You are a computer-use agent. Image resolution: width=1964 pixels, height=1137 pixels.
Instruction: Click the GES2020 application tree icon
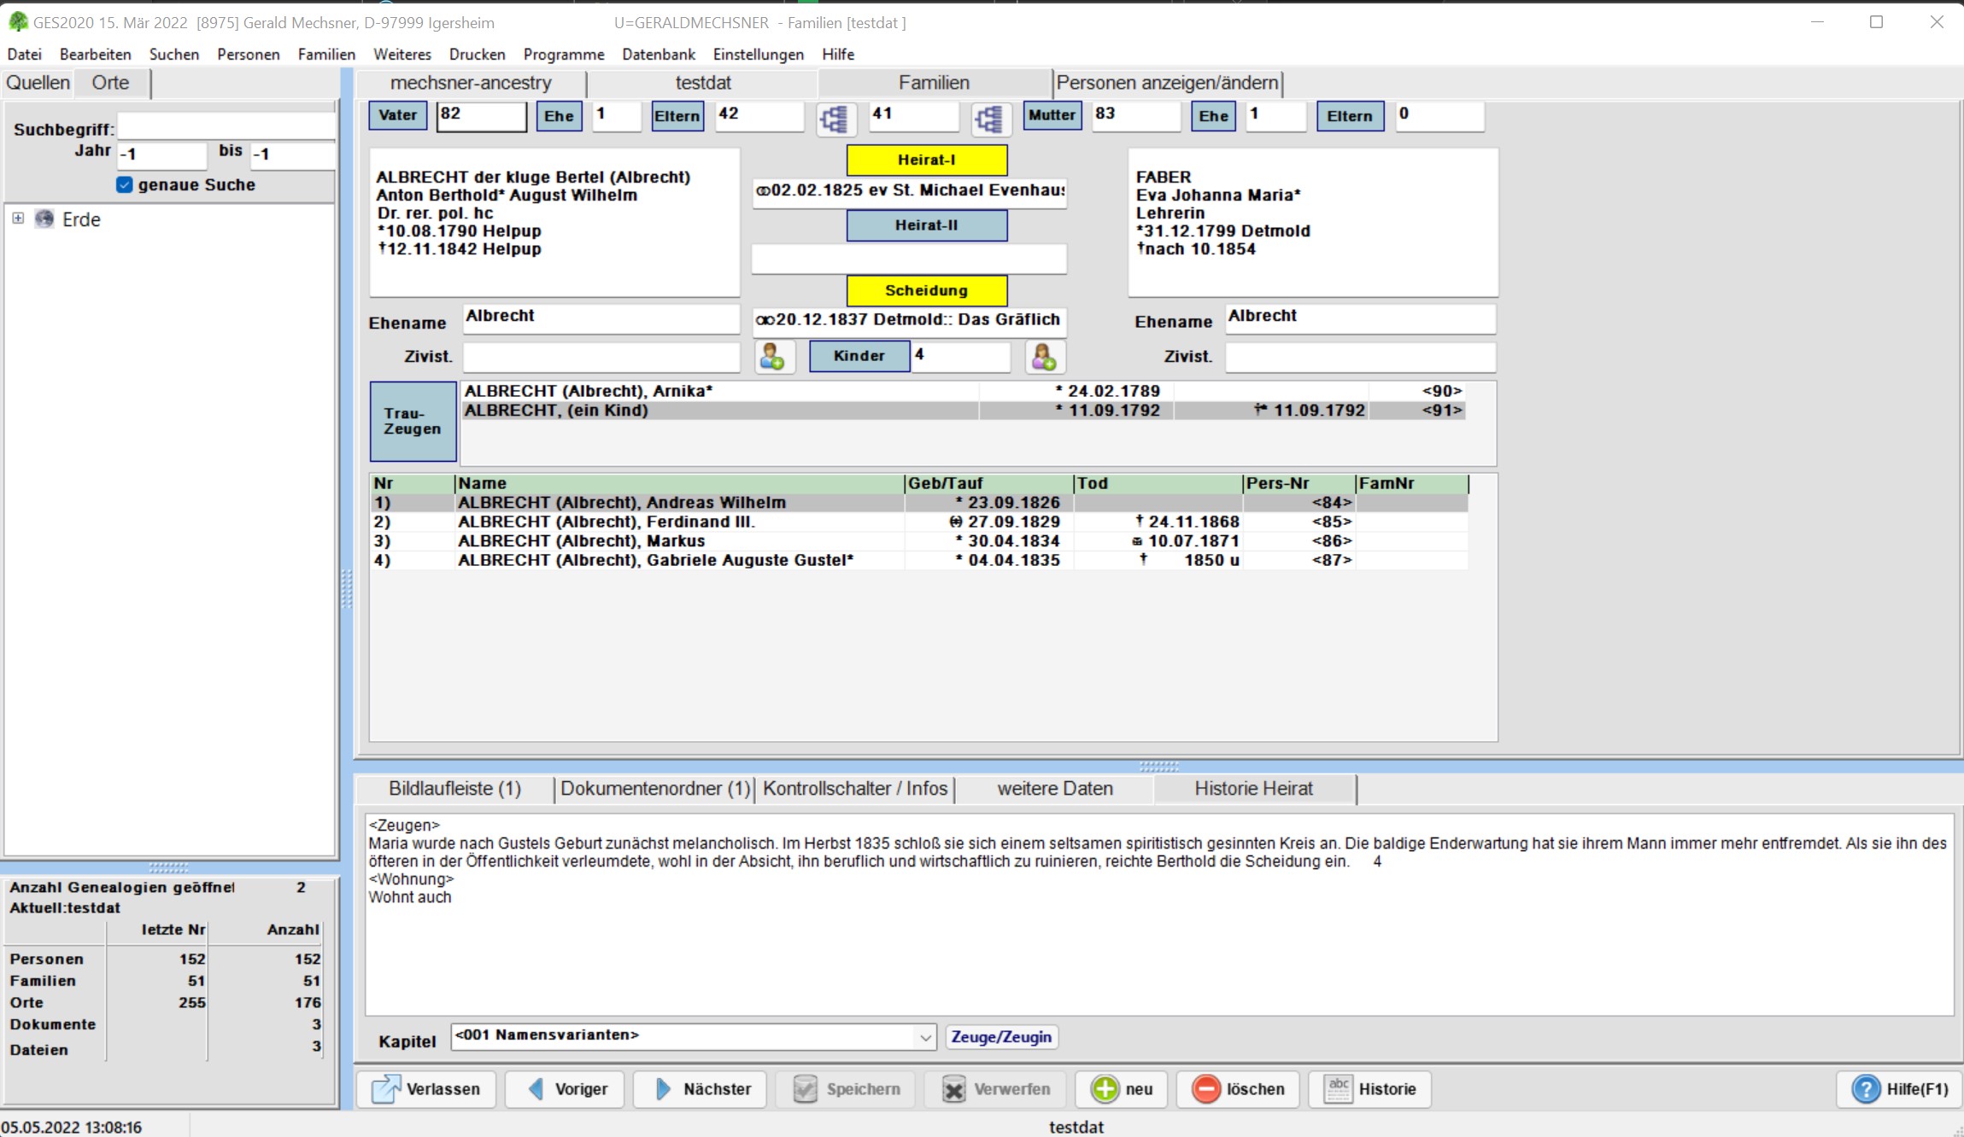point(17,22)
